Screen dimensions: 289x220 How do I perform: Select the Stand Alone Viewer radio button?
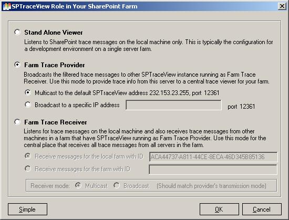click(17, 32)
